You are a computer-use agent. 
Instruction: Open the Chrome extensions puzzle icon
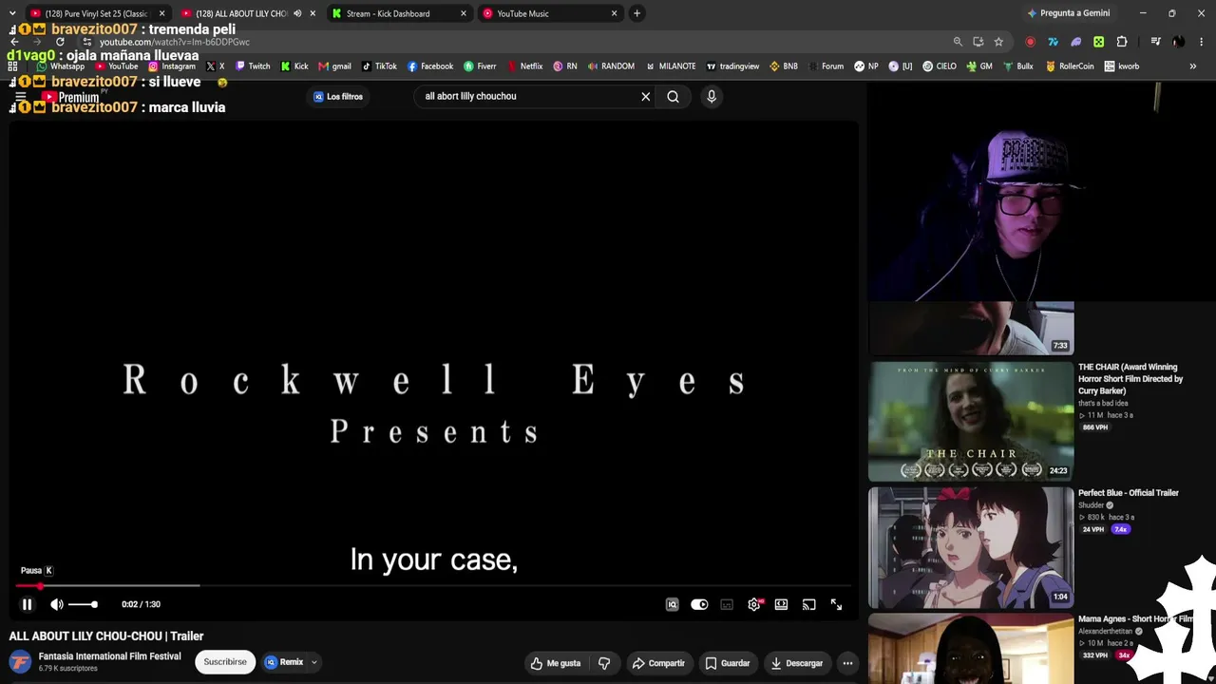[1122, 42]
